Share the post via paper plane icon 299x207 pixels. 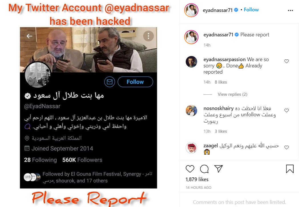click(219, 169)
